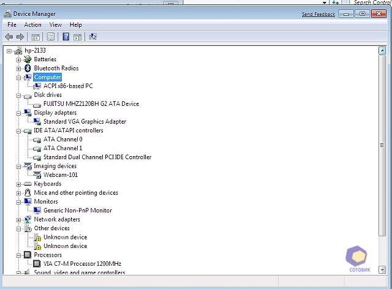Click the blue Help question-mark toolbar icon
The height and width of the screenshot is (289, 392).
66,37
